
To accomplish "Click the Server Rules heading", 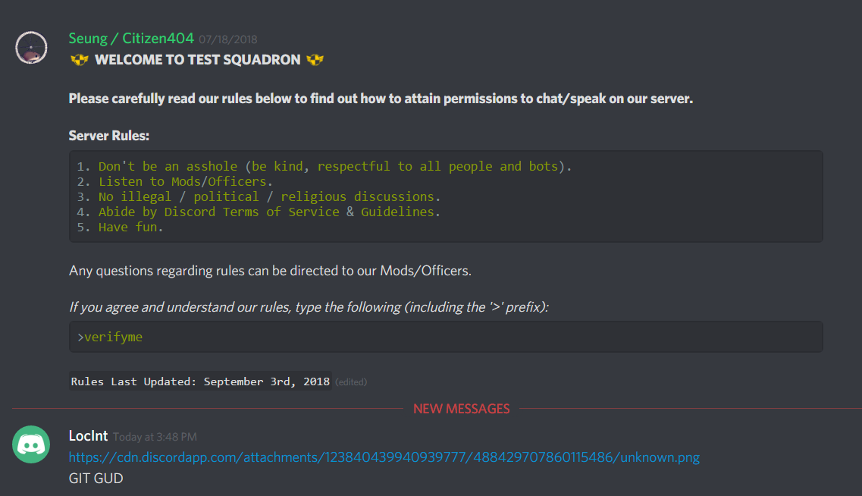I will pyautogui.click(x=109, y=136).
